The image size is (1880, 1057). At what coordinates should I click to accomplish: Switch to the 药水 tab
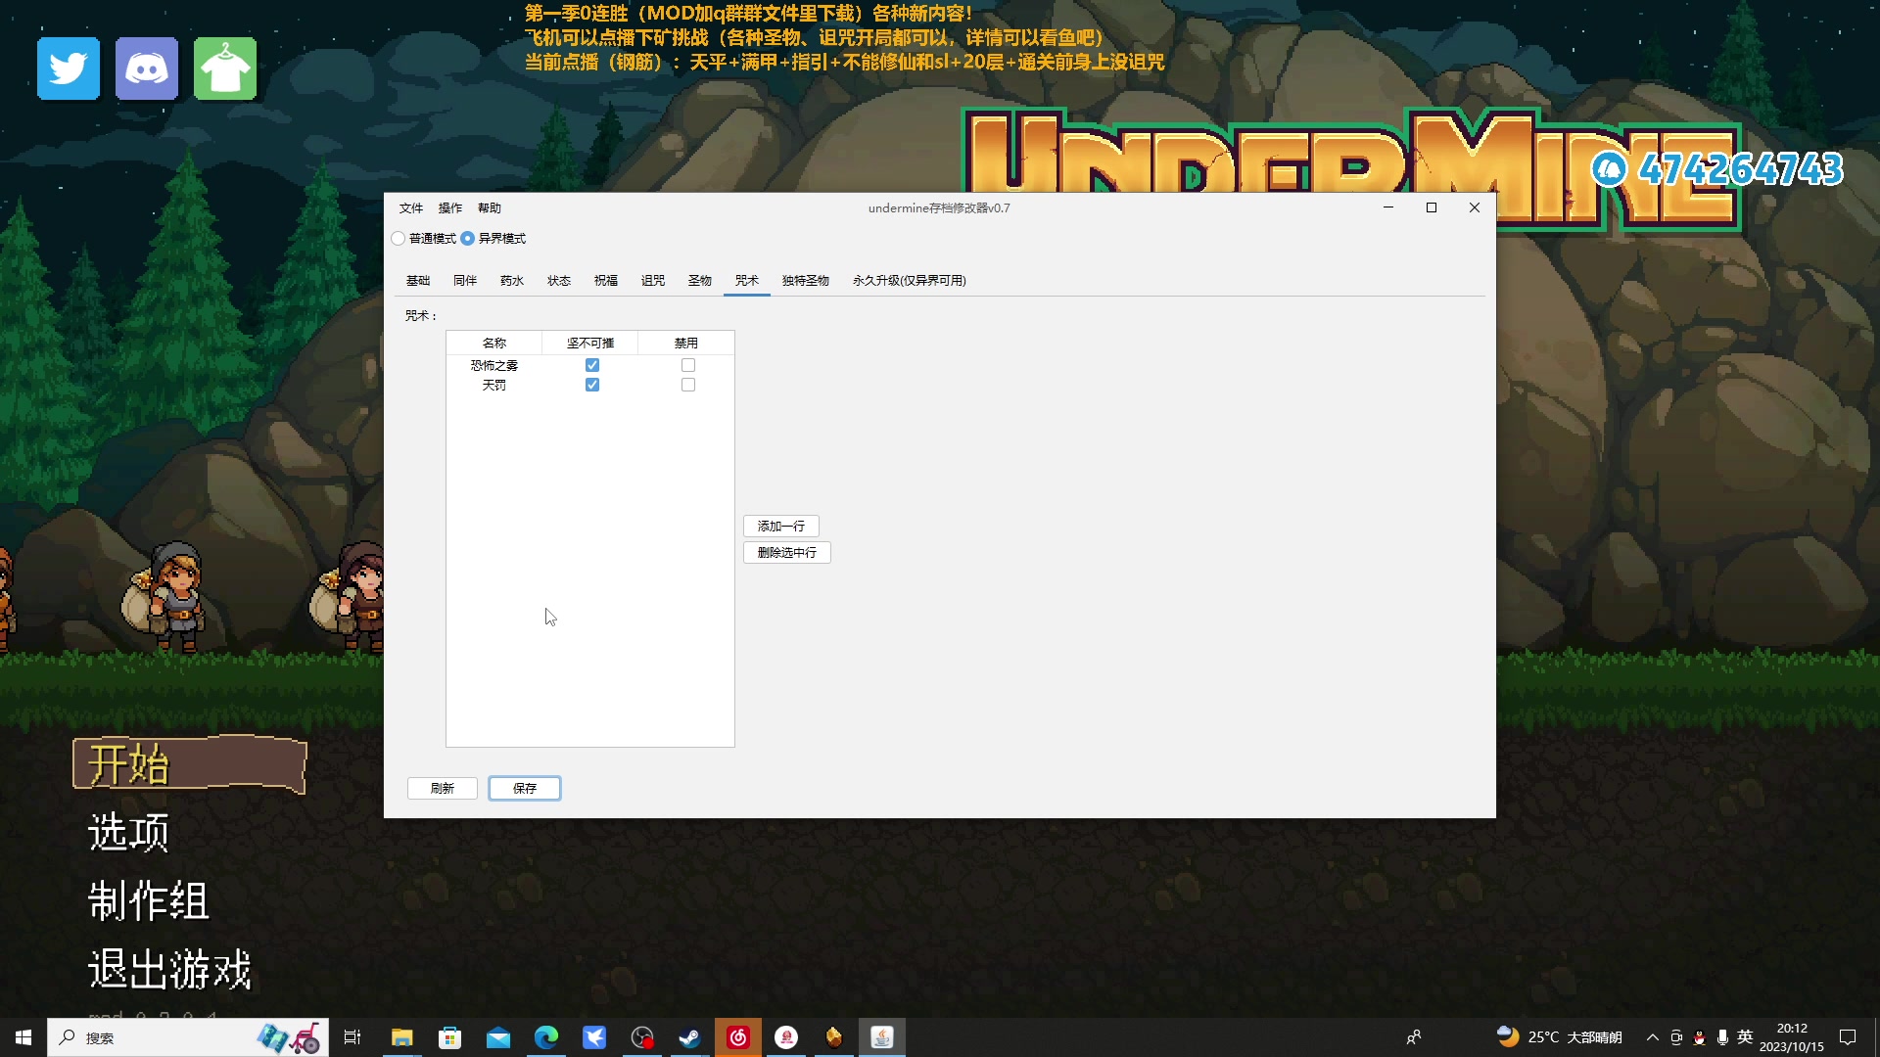(512, 281)
